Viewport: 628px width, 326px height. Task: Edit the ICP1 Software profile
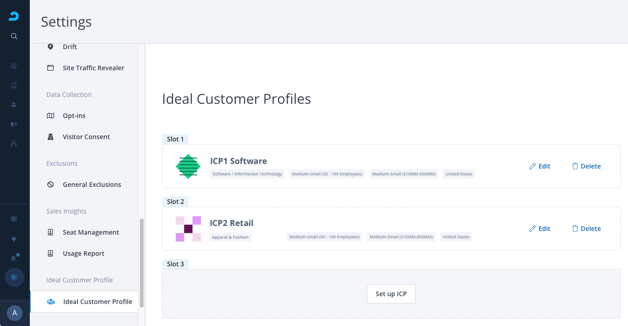(x=539, y=166)
